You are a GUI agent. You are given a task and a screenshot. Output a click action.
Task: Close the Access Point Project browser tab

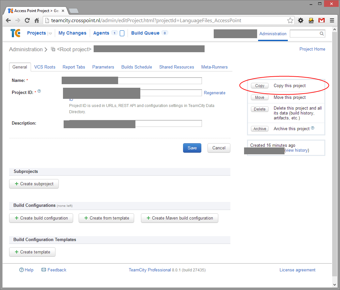click(63, 11)
